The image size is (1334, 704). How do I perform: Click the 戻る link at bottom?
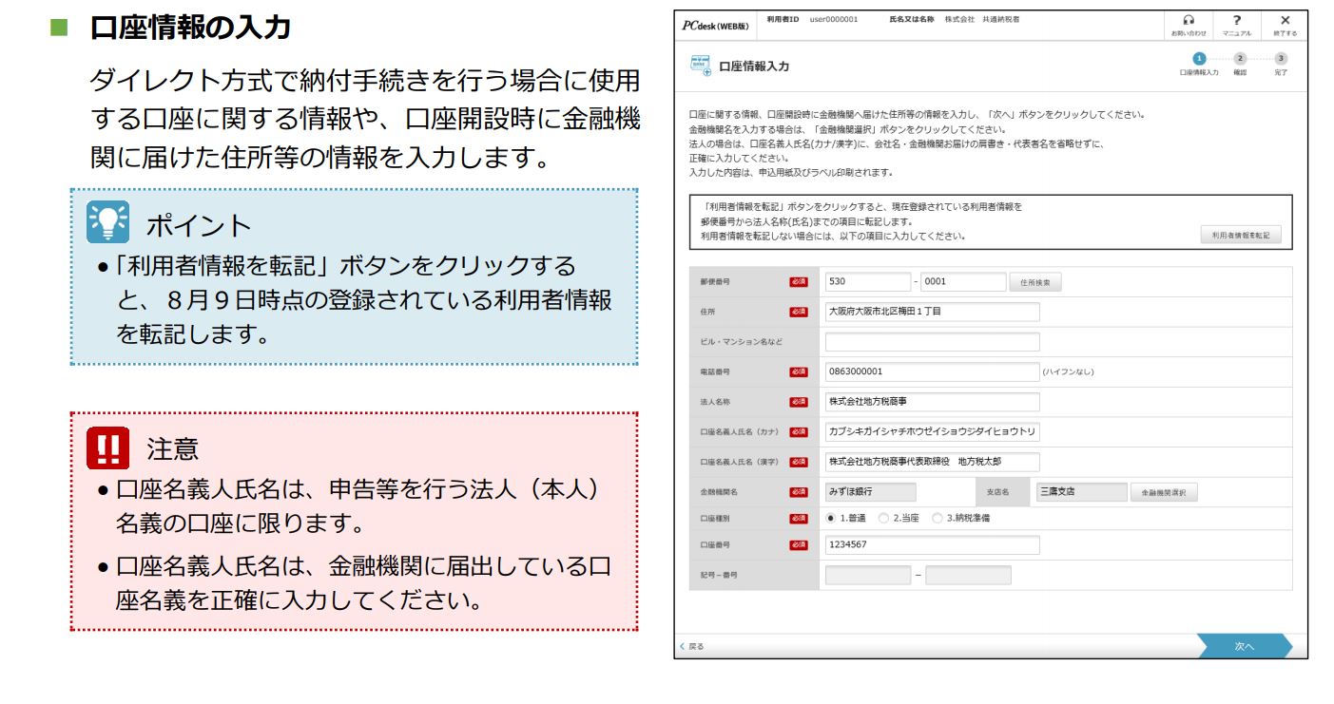[x=692, y=646]
